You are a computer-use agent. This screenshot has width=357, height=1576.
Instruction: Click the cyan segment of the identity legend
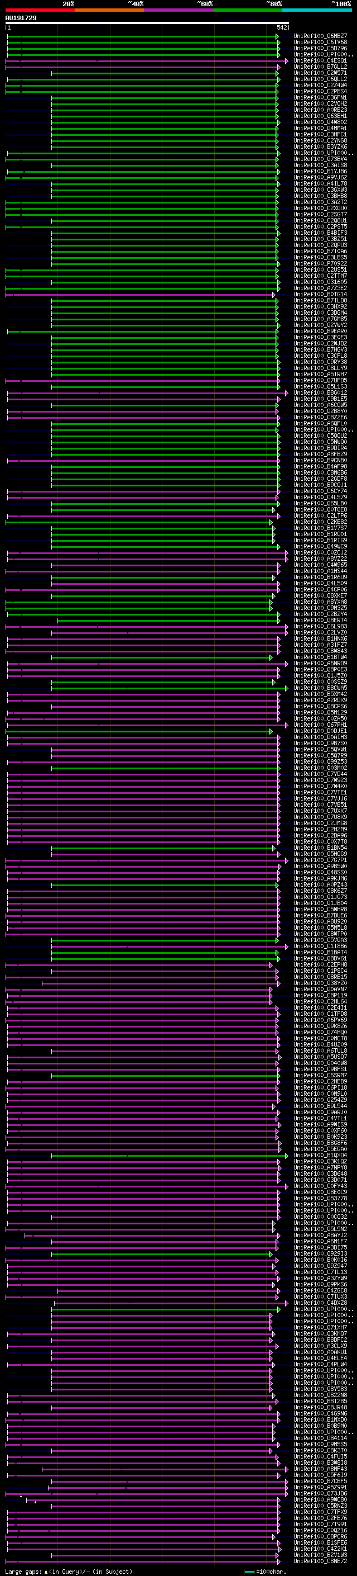pyautogui.click(x=317, y=10)
